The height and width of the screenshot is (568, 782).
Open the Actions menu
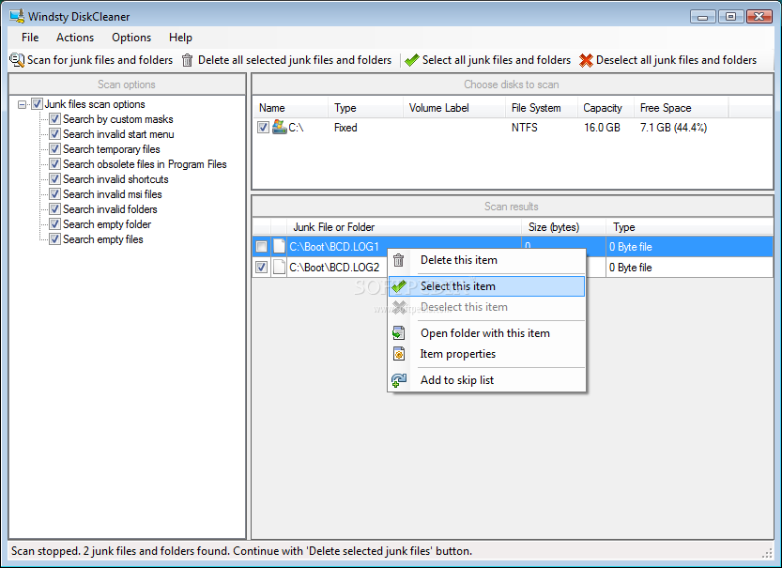coord(75,38)
